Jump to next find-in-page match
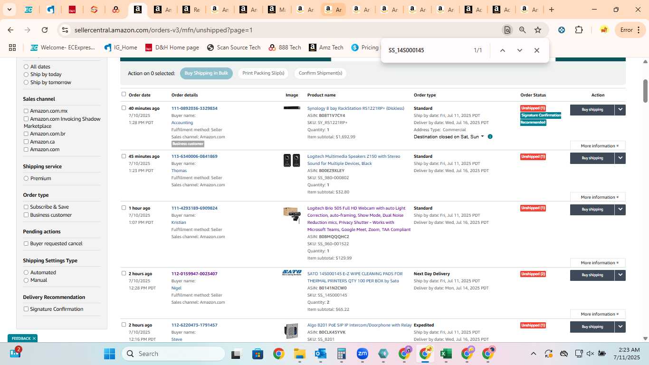649x365 pixels. (x=519, y=50)
